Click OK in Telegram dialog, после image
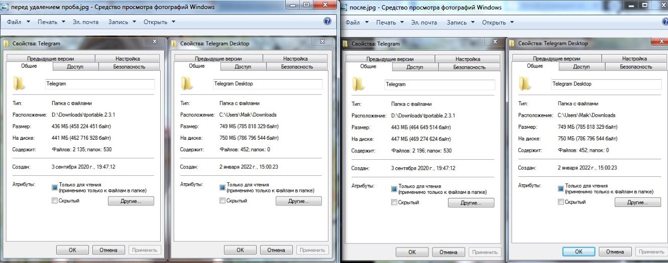 412,252
